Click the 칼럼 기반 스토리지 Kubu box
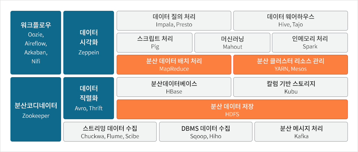The width and height of the screenshot is (358, 152). (291, 87)
